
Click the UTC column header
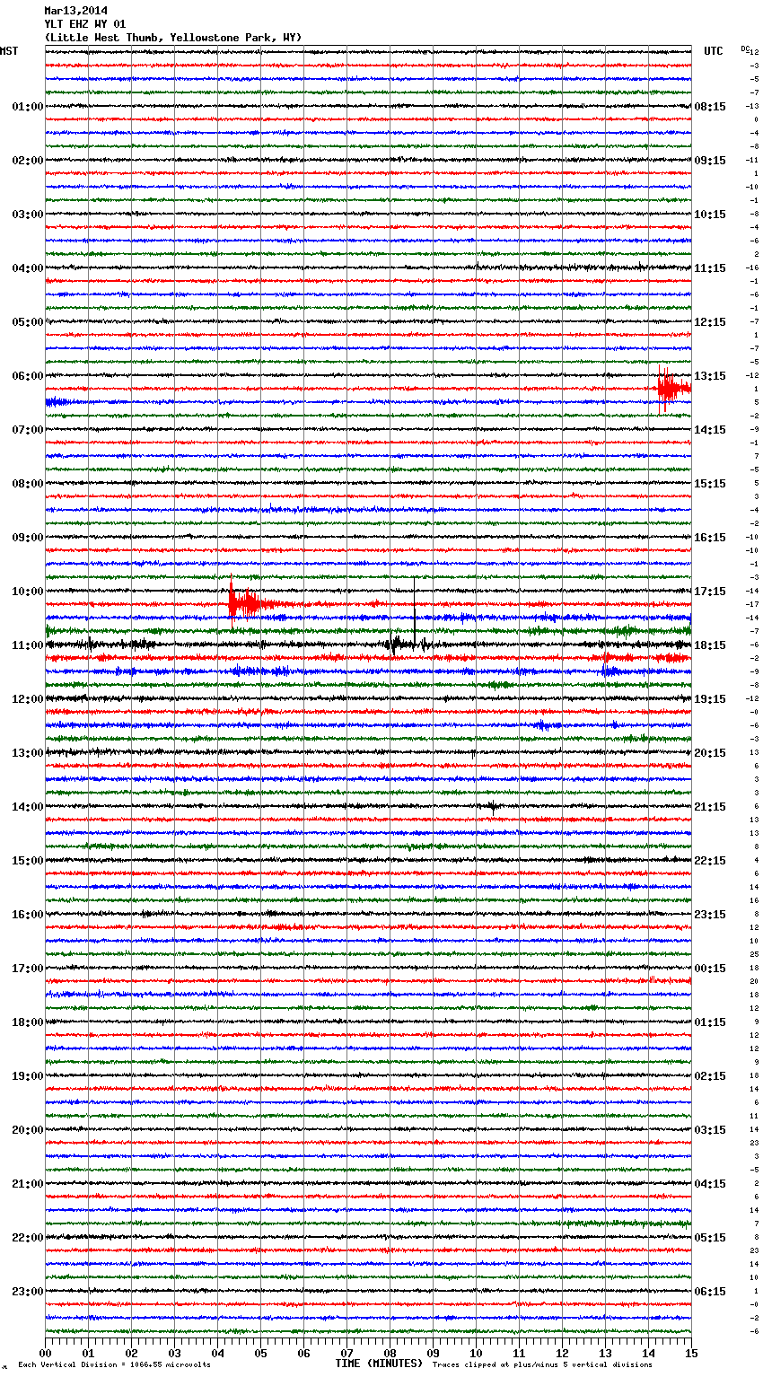pyautogui.click(x=714, y=51)
